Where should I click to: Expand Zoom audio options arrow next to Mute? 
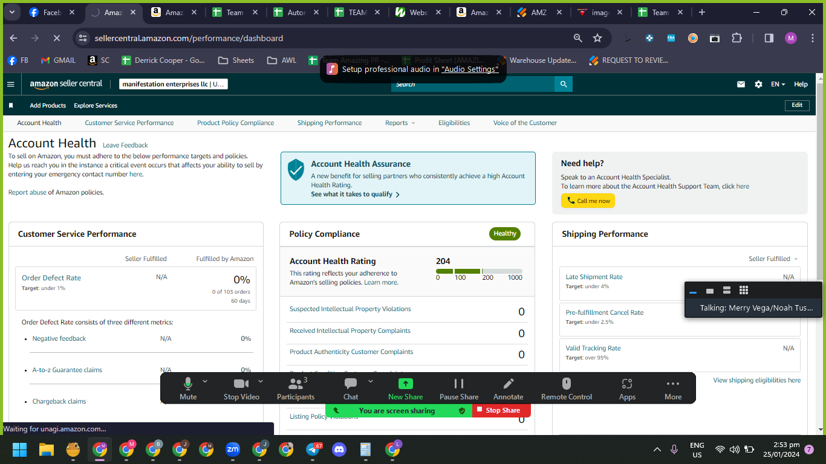pyautogui.click(x=205, y=381)
